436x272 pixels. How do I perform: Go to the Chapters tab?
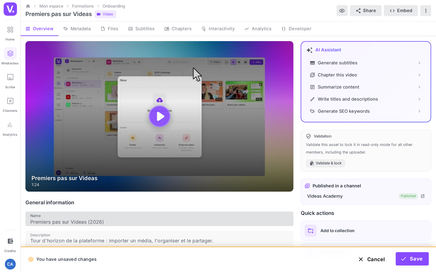(x=178, y=29)
